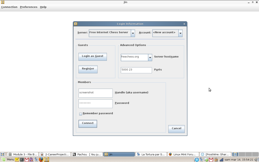Launch Firefox from the panel launcher
Screen dimensions: 259x162
coord(41,159)
